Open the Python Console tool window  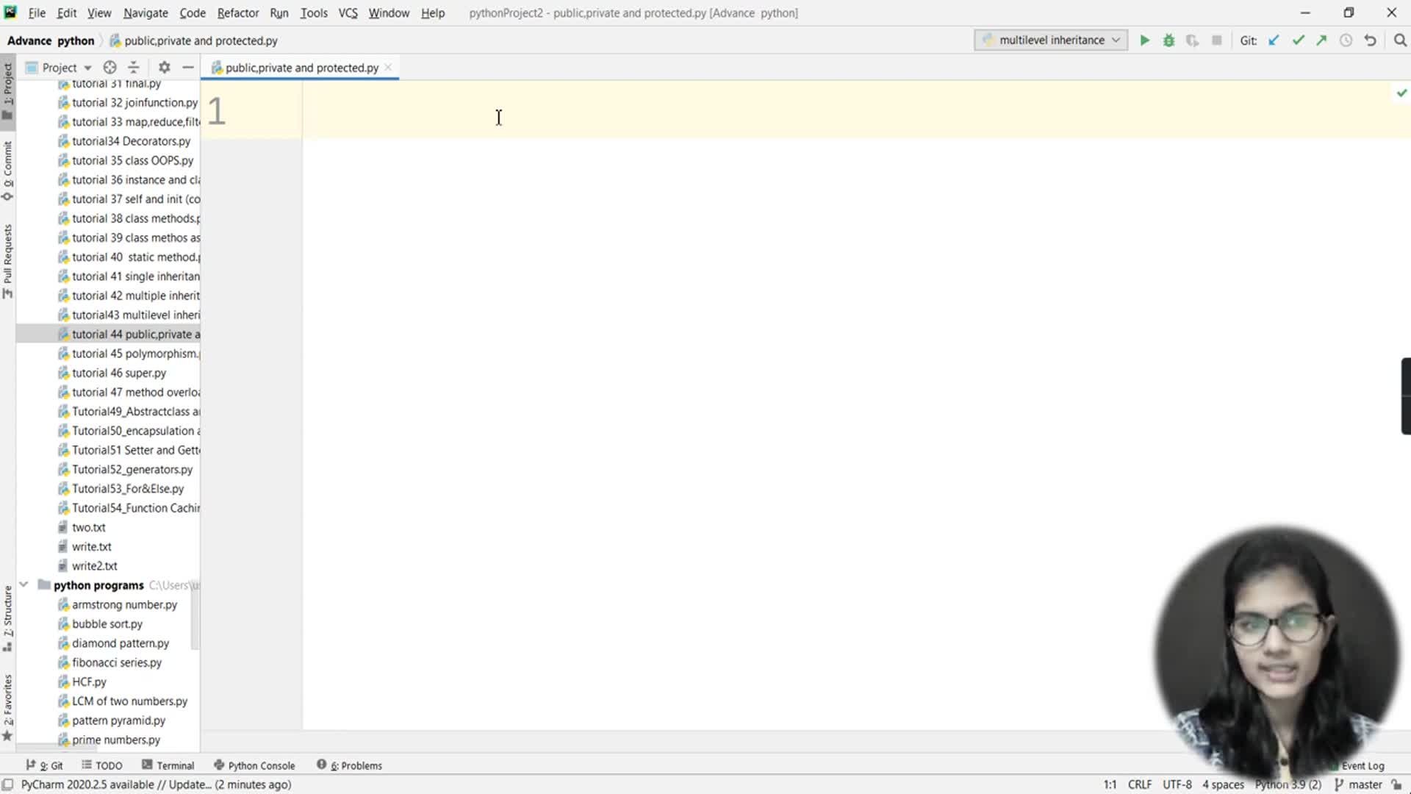254,765
